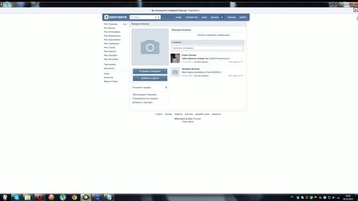Open the last pinned taskbar icon
Image resolution: width=358 pixels, height=201 pixels.
109,197
